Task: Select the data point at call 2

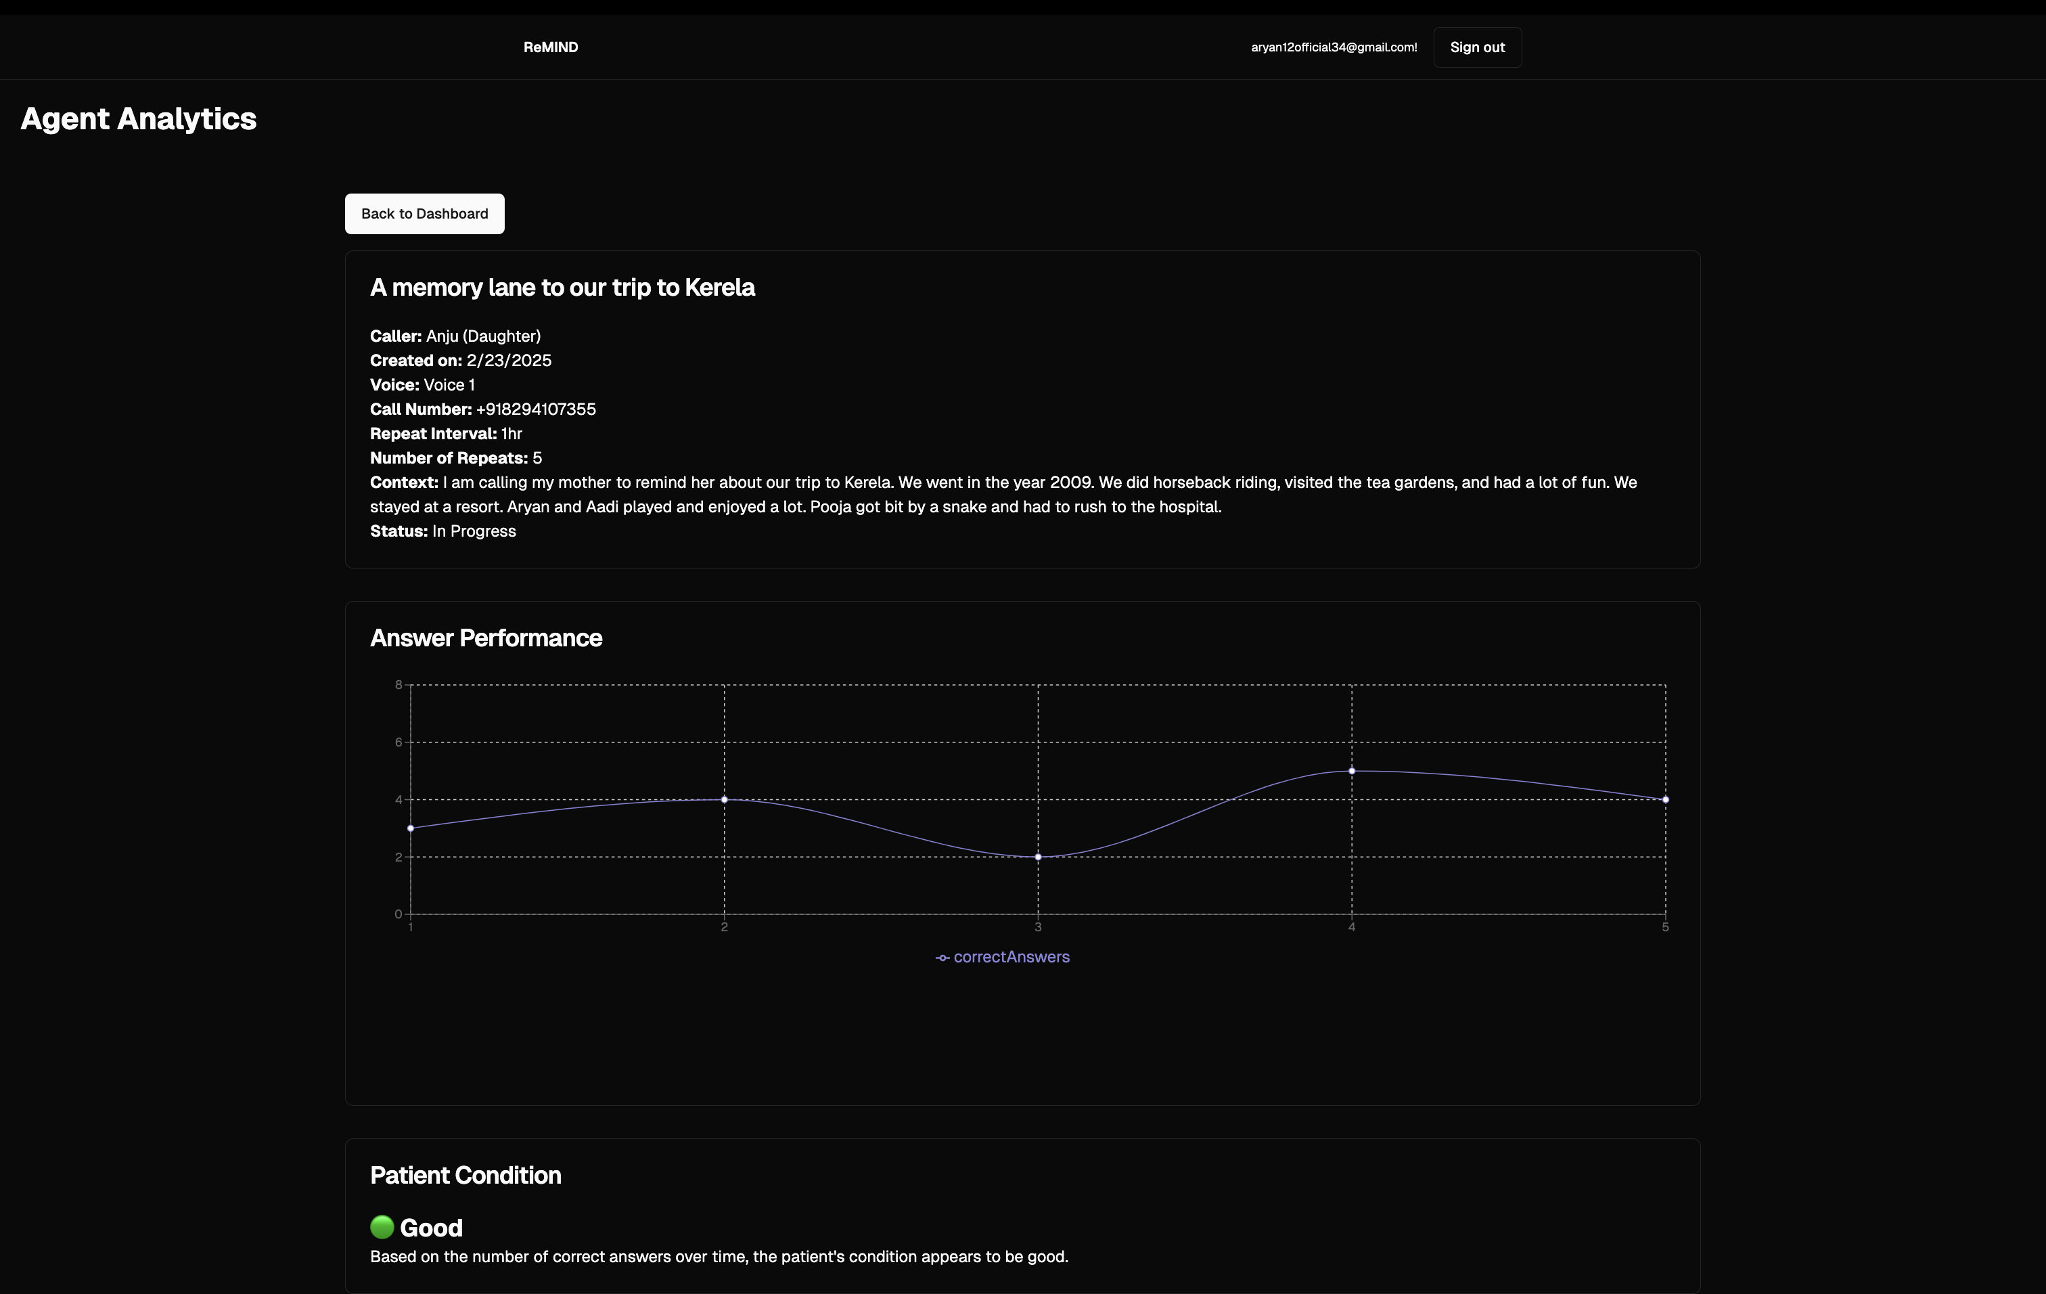Action: coord(724,799)
